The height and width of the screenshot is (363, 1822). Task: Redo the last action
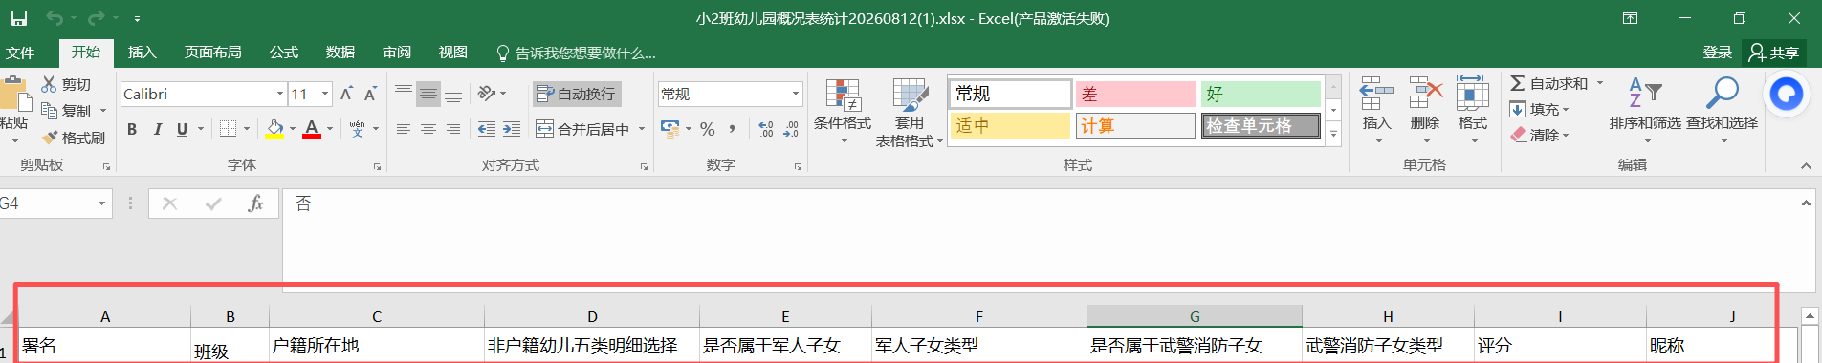click(x=96, y=18)
